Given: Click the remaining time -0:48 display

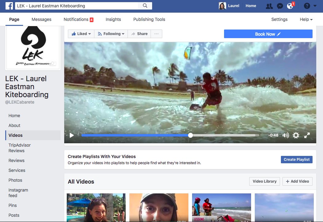Looking at the screenshot, I should coord(273,135).
